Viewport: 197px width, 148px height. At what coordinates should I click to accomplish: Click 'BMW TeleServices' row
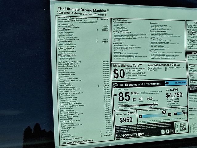pyautogui.click(x=67, y=110)
